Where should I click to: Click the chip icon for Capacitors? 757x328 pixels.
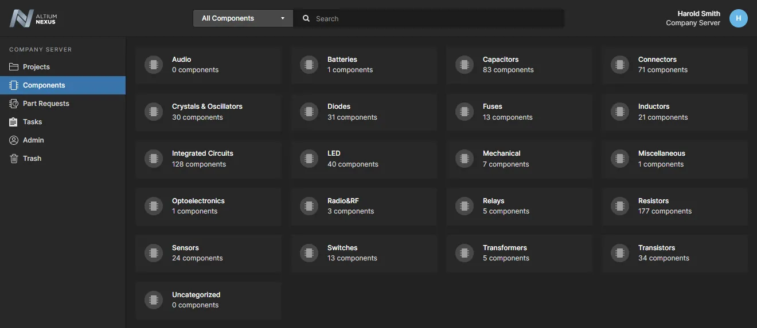click(x=465, y=65)
